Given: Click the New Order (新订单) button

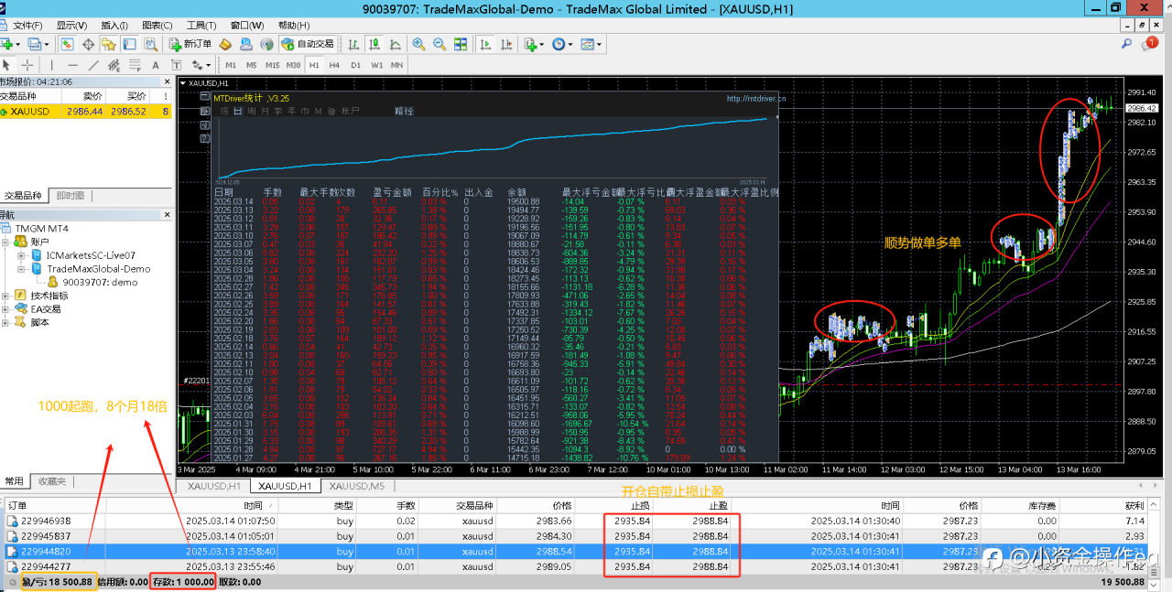Looking at the screenshot, I should point(190,44).
